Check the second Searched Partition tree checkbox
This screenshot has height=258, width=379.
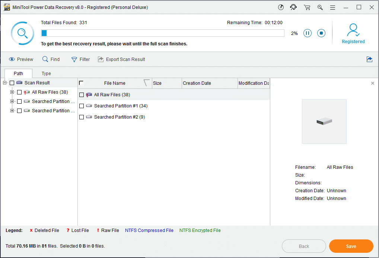point(19,111)
